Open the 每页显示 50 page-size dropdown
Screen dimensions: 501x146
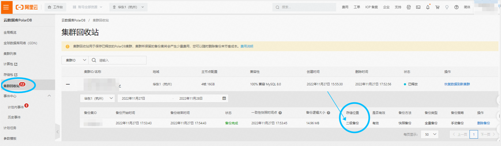tap(430, 134)
